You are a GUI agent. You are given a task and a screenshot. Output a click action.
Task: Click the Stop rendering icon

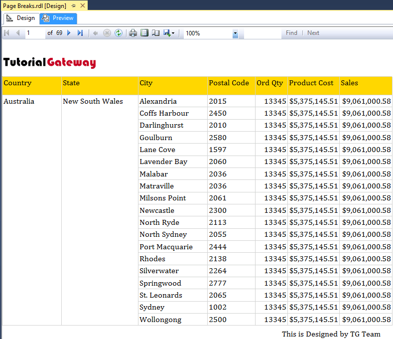point(107,33)
